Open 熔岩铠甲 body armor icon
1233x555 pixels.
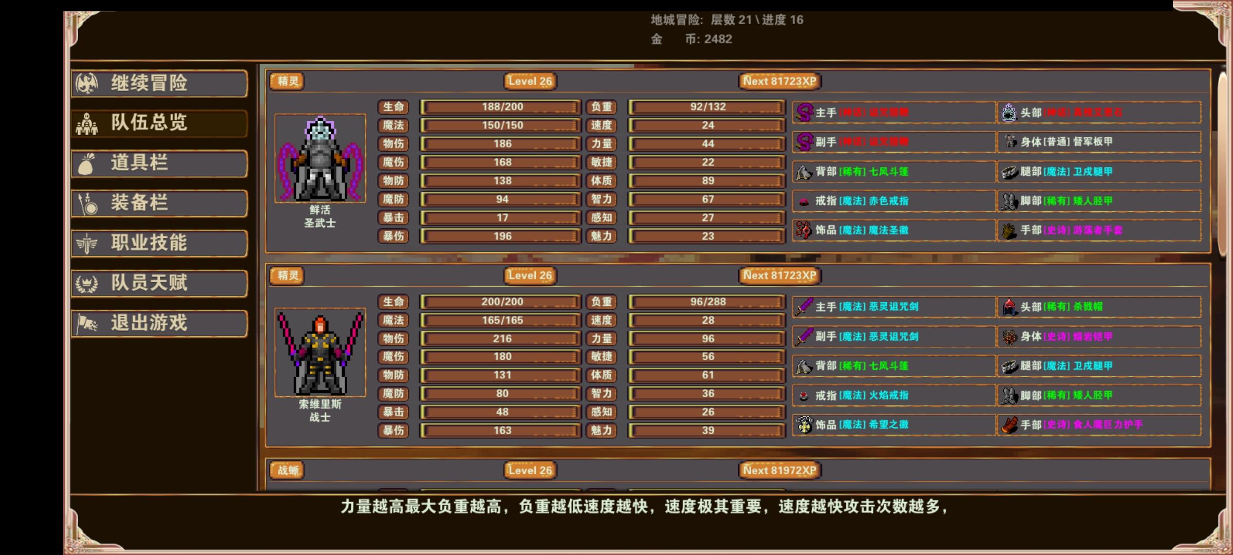coord(1009,337)
